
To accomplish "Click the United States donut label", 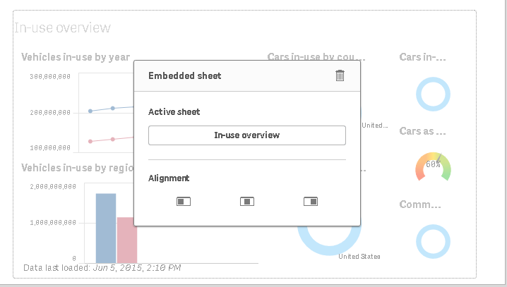I will [x=359, y=257].
